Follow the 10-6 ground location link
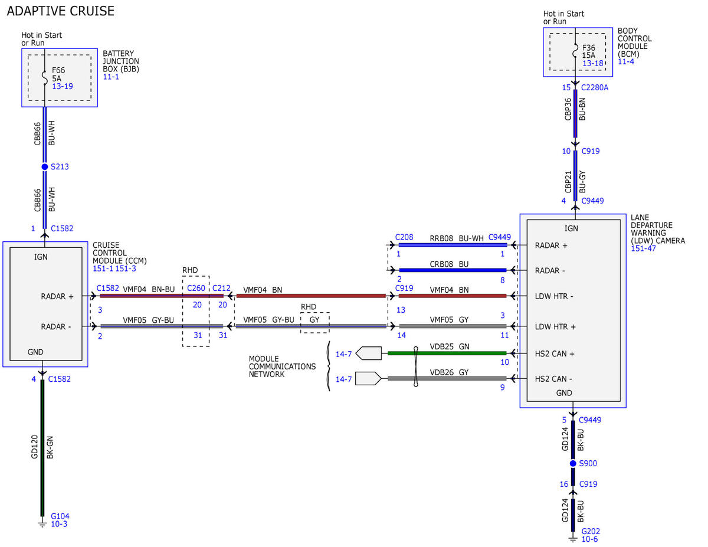Image resolution: width=708 pixels, height=547 pixels. [590, 539]
